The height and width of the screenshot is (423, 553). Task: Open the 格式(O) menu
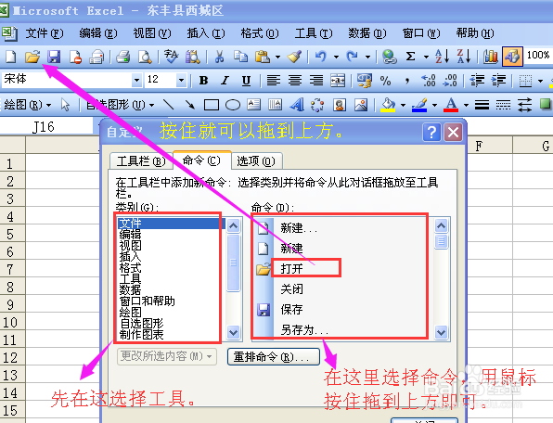click(x=260, y=33)
